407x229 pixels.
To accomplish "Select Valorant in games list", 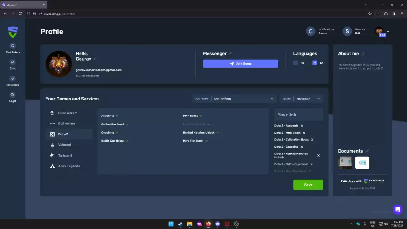I will tap(69, 145).
